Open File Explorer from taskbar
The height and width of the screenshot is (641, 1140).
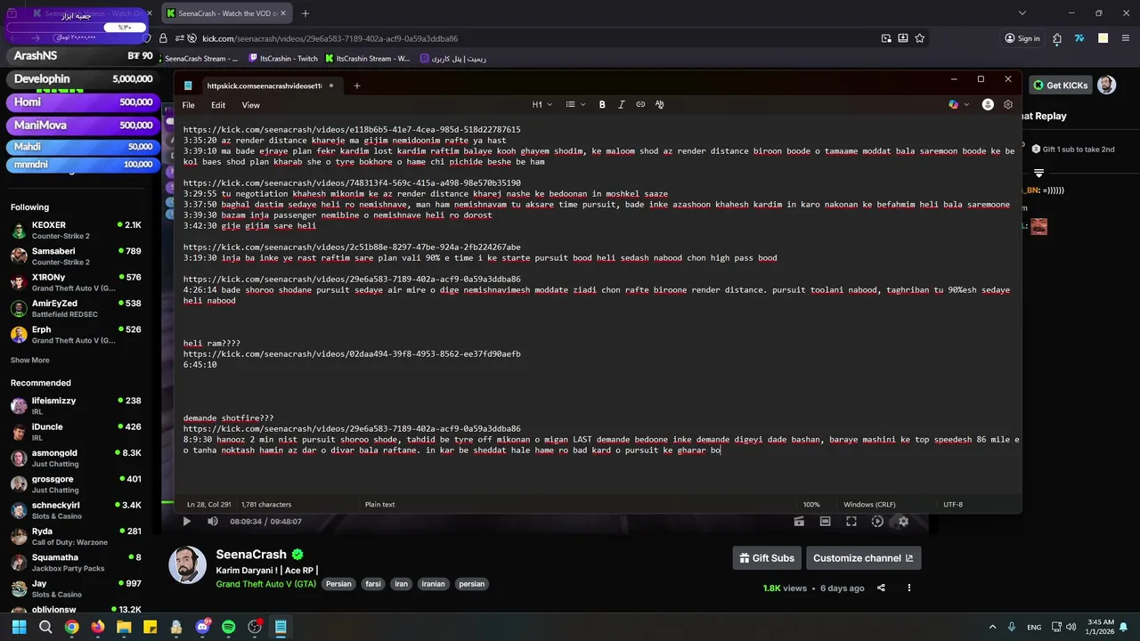[124, 627]
